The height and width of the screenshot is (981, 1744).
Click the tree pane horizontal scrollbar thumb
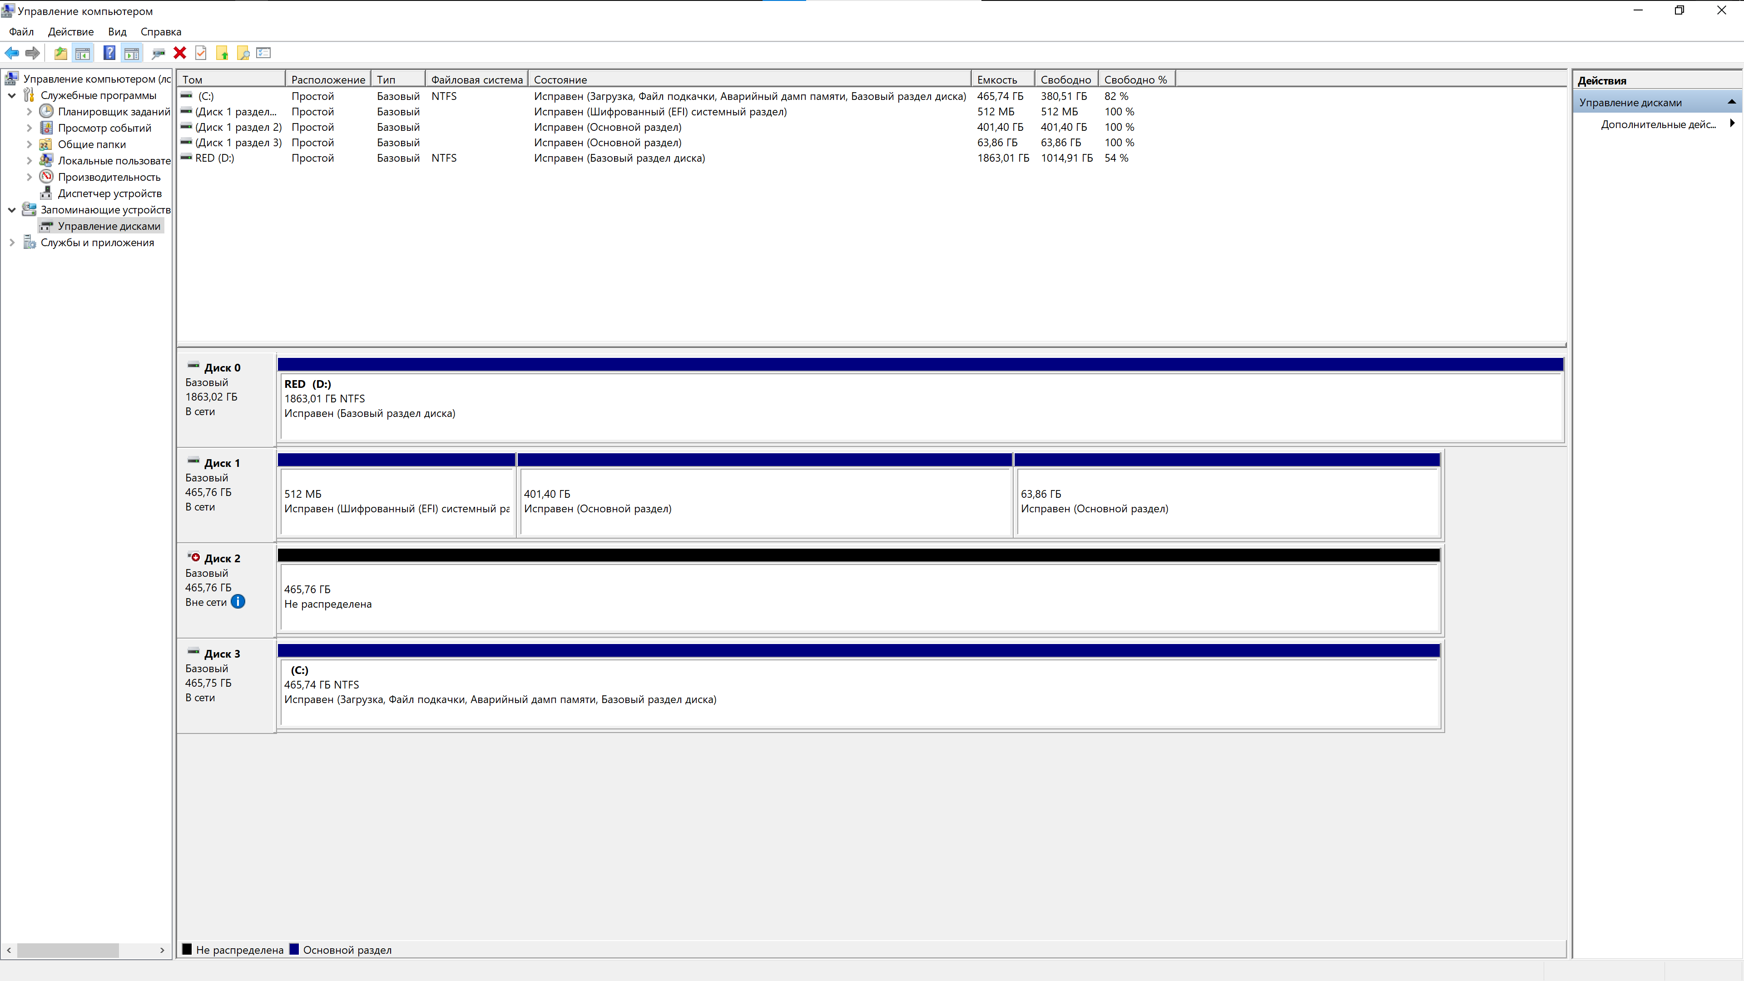pos(68,951)
